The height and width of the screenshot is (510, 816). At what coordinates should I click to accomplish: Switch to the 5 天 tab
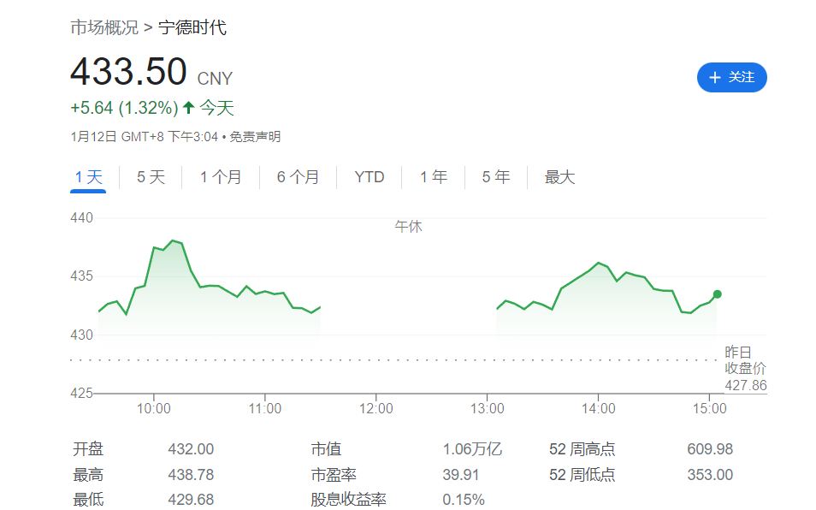(151, 177)
